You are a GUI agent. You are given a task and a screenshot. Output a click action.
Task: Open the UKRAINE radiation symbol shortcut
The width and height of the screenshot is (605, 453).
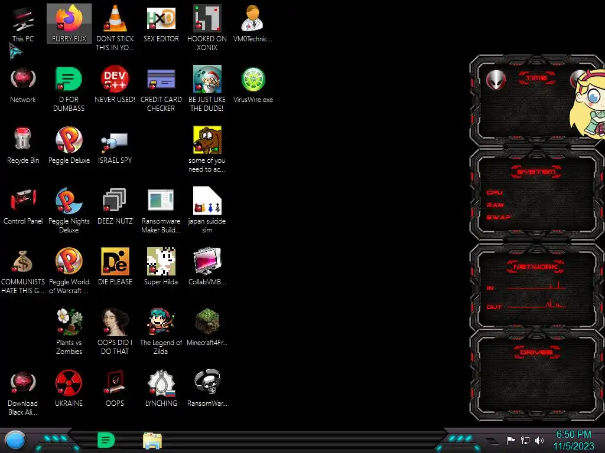coord(69,389)
